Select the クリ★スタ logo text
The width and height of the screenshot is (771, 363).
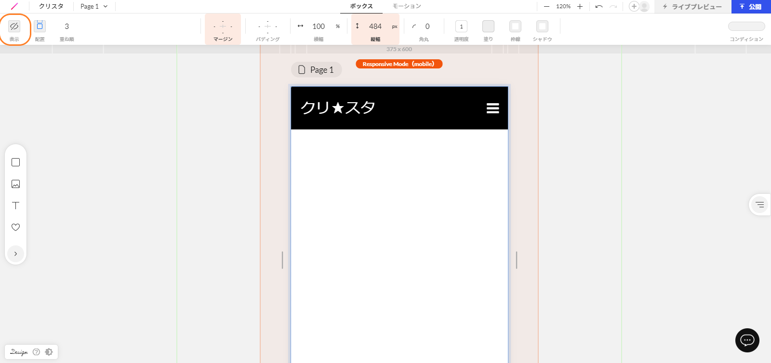[338, 107]
